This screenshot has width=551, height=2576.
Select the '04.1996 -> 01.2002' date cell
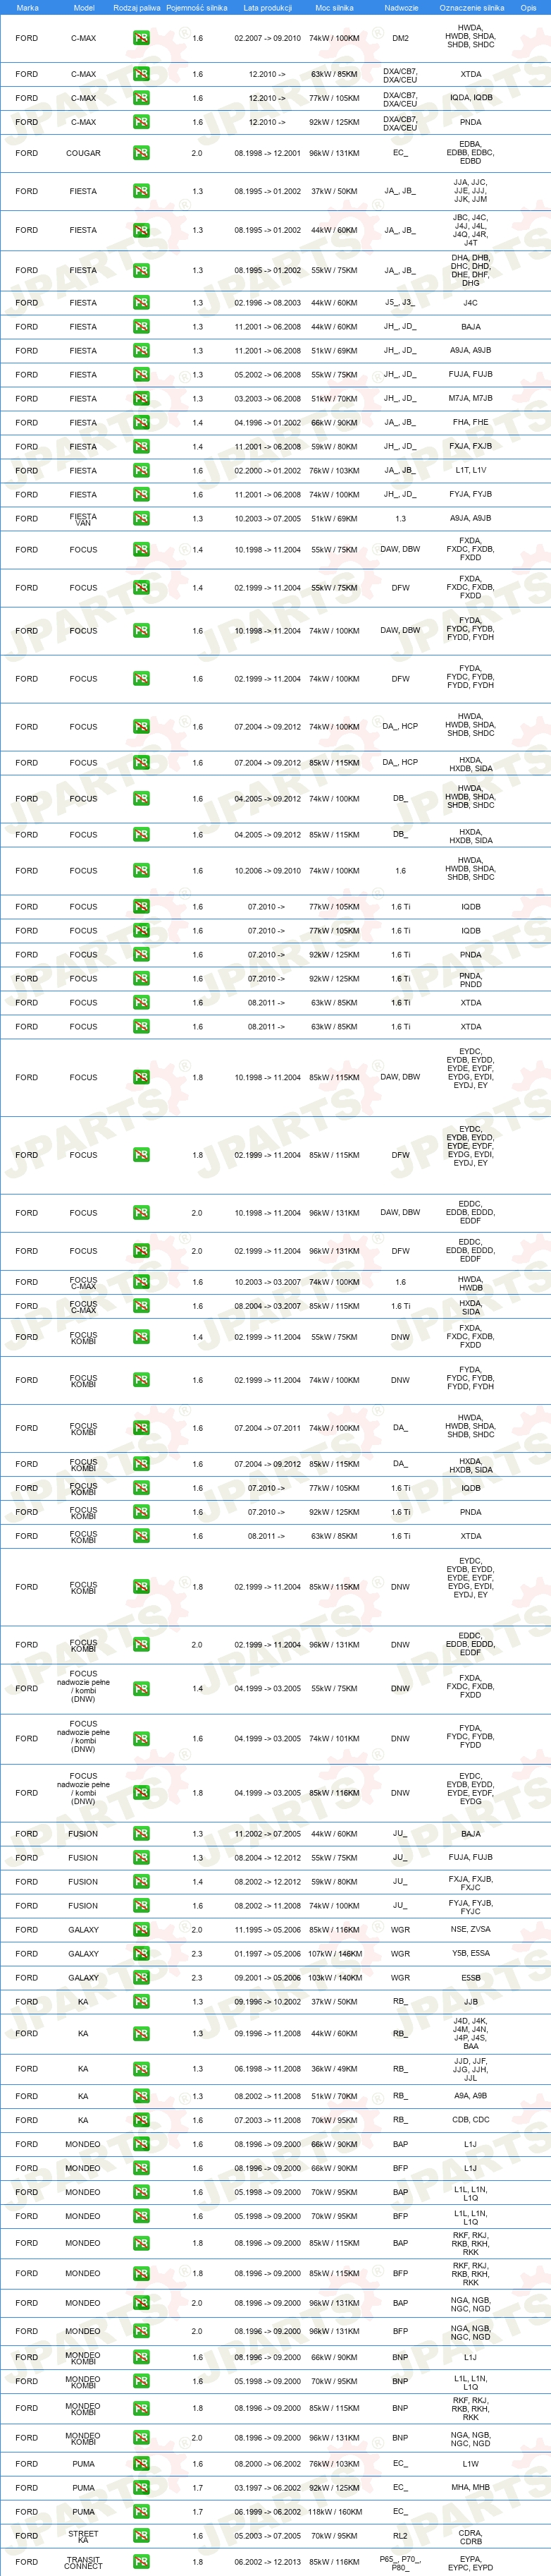pos(268,423)
